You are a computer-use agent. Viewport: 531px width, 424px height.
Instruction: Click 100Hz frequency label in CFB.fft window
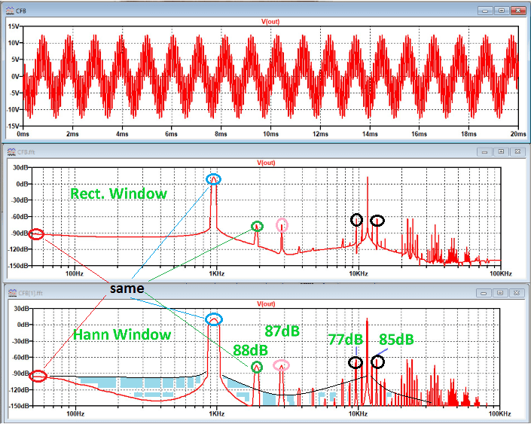(75, 273)
